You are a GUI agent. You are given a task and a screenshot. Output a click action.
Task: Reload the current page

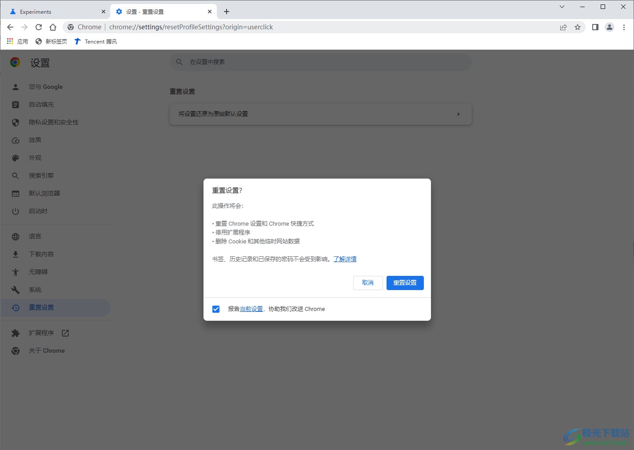tap(39, 27)
